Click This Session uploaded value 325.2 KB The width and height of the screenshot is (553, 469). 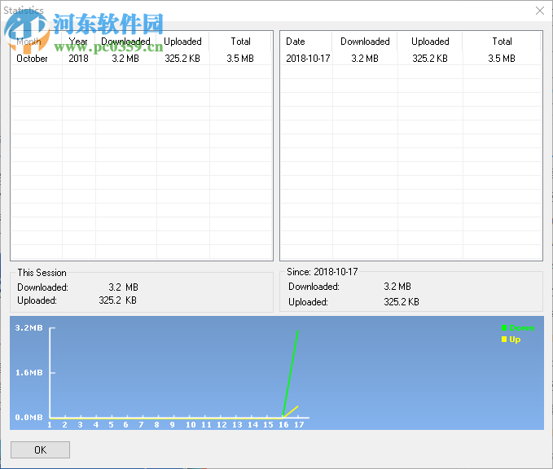coord(117,300)
